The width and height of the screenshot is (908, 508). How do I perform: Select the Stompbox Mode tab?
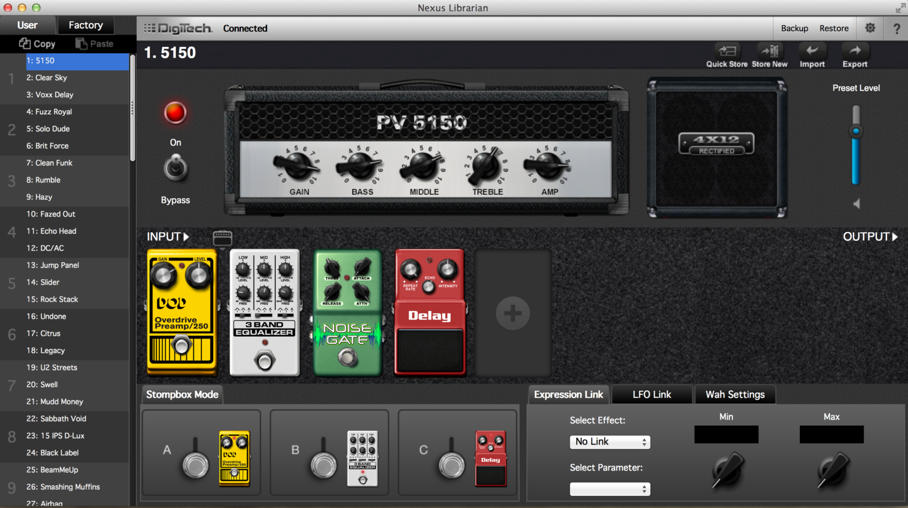[x=182, y=395]
